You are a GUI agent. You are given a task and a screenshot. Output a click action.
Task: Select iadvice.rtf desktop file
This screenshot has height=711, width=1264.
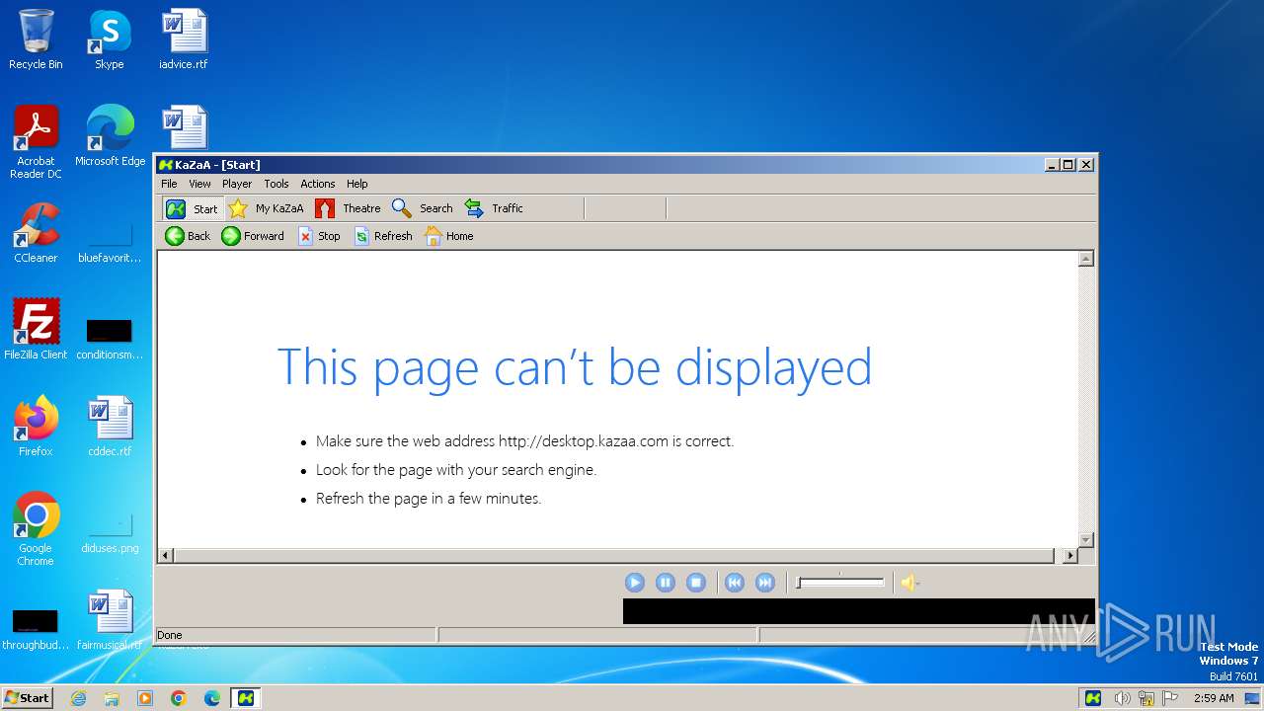(x=184, y=39)
